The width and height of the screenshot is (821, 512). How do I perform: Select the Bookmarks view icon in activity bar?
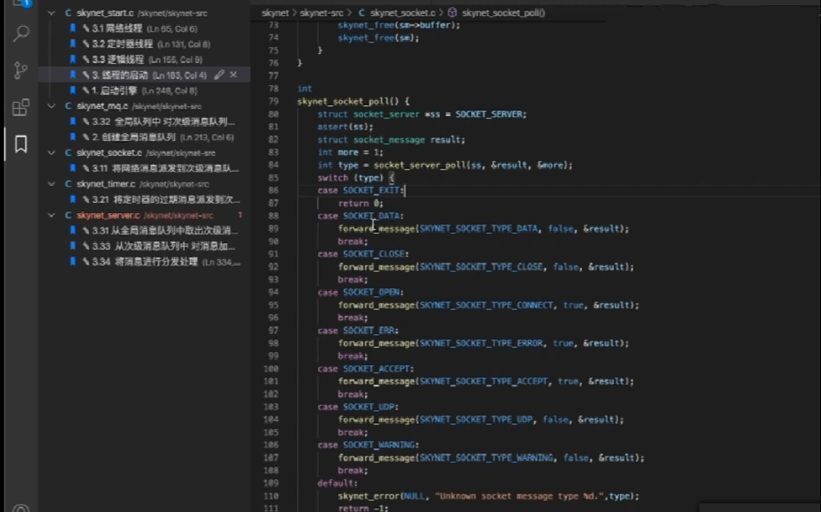click(x=21, y=144)
